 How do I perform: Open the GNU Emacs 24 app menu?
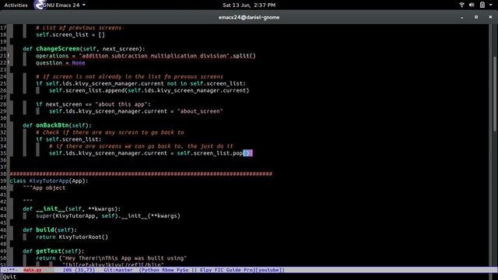(x=64, y=5)
